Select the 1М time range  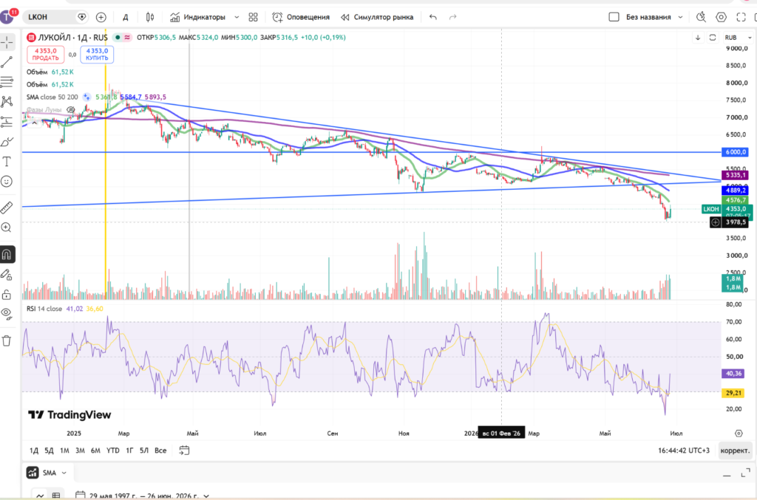65,451
